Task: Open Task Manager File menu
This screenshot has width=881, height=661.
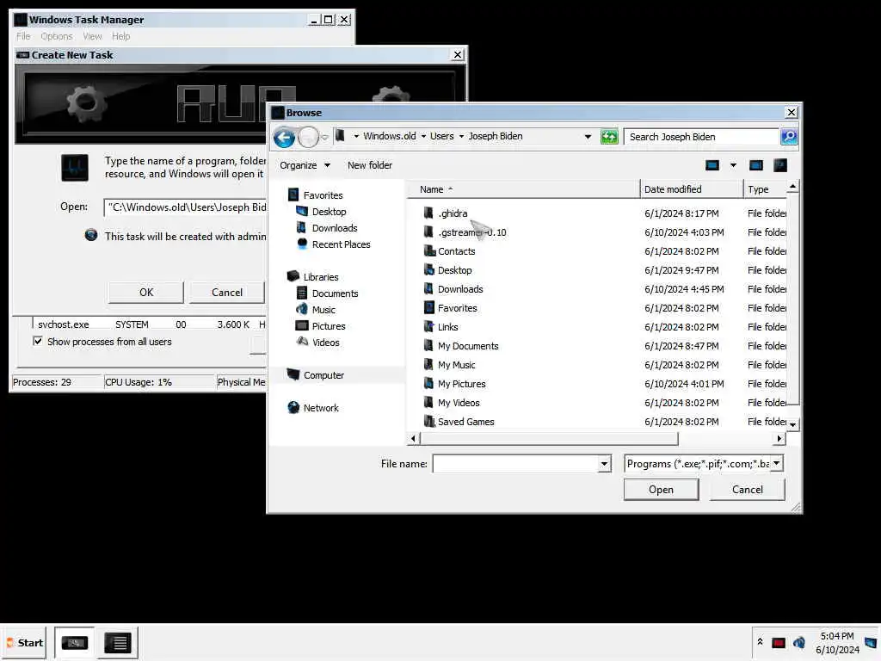Action: (23, 36)
